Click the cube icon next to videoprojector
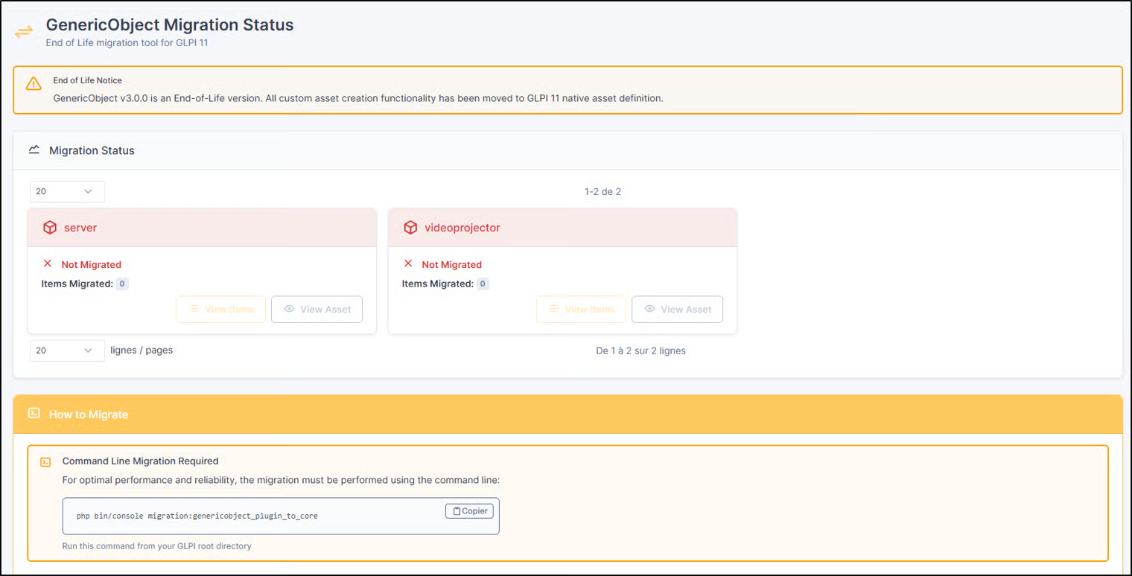The width and height of the screenshot is (1132, 576). [410, 228]
